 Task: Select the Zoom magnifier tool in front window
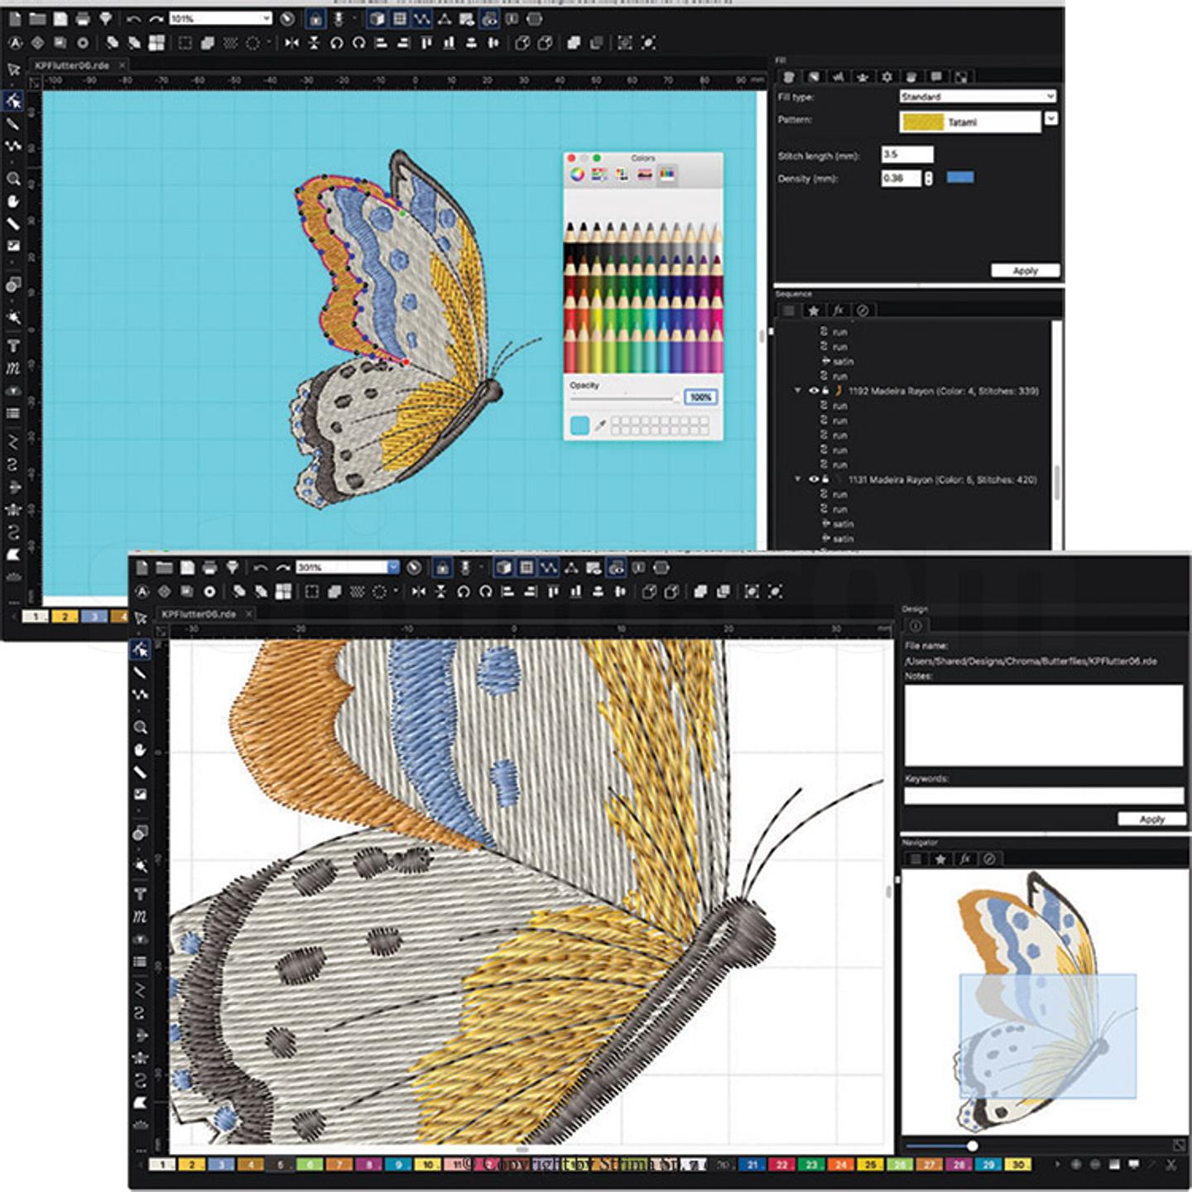[x=140, y=727]
